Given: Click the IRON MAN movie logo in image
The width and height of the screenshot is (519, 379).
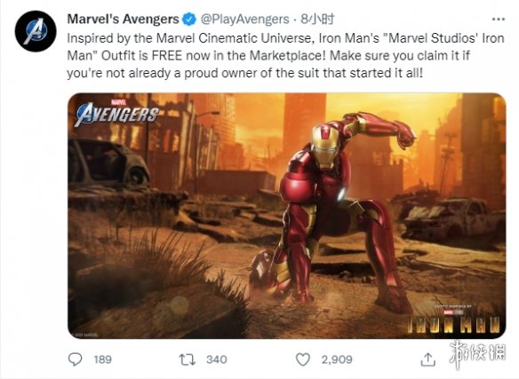Looking at the screenshot, I should (x=453, y=320).
